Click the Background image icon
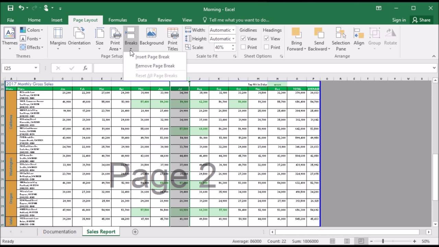 [x=152, y=33]
